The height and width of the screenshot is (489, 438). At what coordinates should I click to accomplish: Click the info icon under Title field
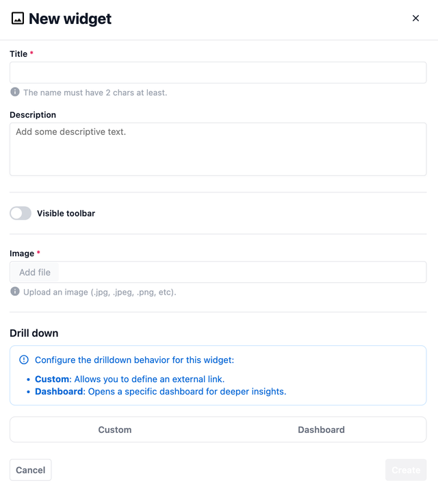tap(15, 92)
